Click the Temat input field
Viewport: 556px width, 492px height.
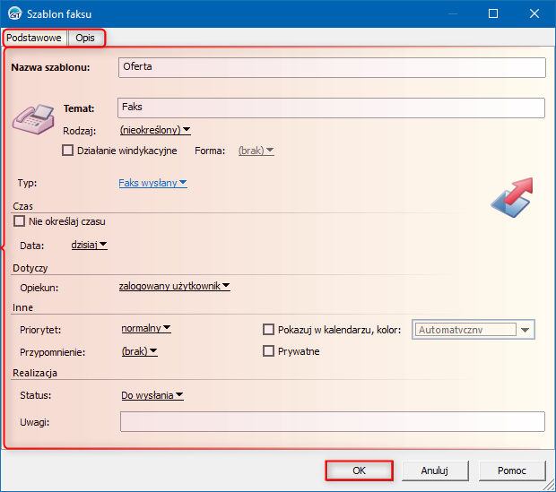coord(331,108)
